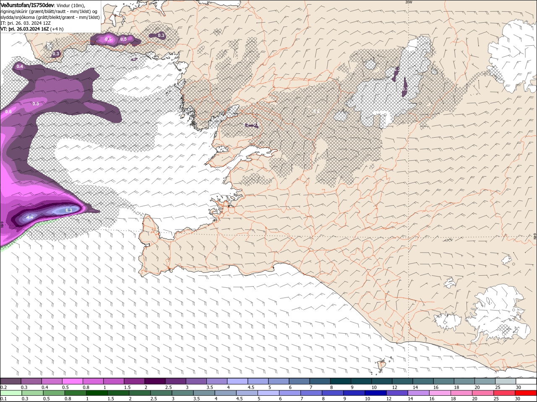Click purple legend swatch between 0.5 and 0.8
The width and height of the screenshot is (537, 402).
pos(73,381)
